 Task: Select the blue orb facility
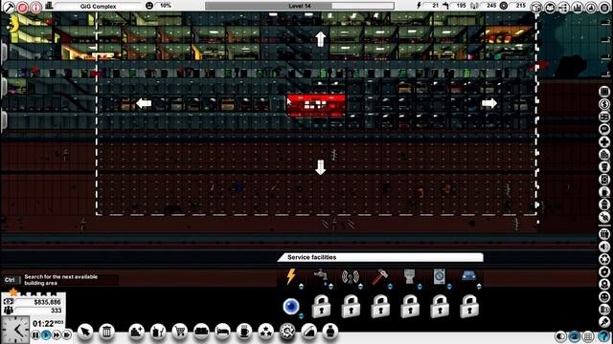point(291,306)
